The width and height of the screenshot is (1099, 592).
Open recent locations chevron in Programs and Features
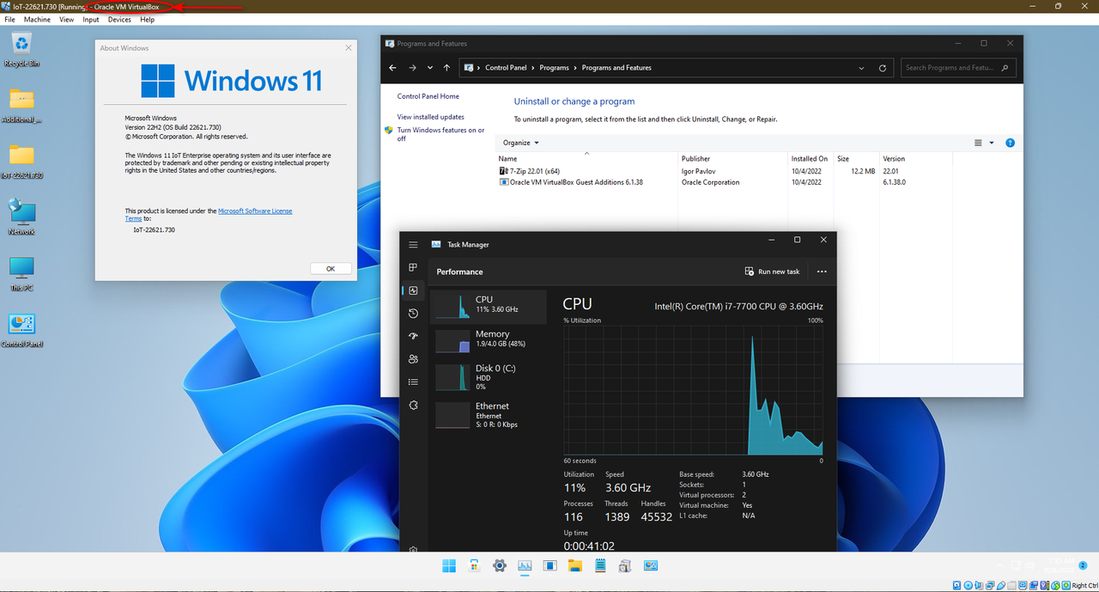point(430,68)
